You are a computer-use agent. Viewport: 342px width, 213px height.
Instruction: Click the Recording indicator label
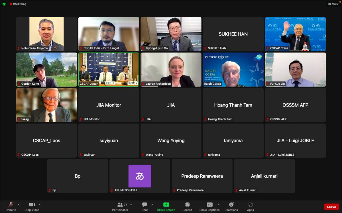coord(18,4)
